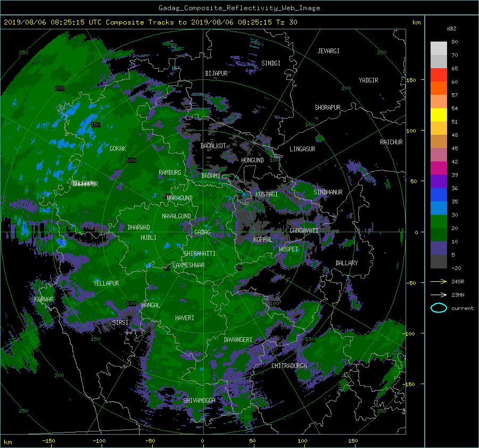Click the LAXMESHWAR city label

[x=188, y=265]
